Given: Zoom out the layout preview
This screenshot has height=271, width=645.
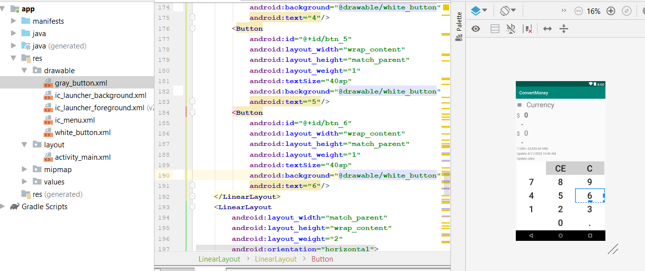Looking at the screenshot, I should pyautogui.click(x=578, y=11).
